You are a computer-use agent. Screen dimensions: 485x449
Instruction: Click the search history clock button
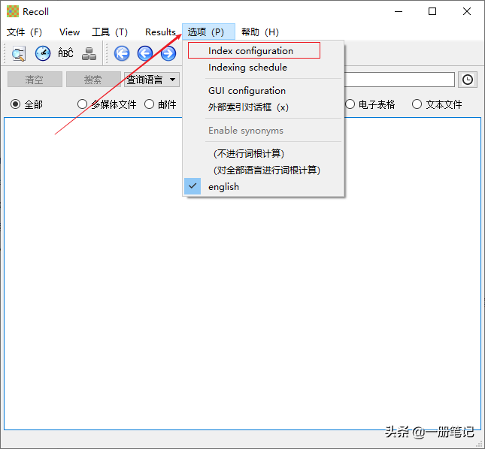(468, 80)
